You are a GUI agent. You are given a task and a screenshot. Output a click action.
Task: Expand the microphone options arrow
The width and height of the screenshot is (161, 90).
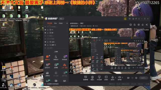[115, 77]
